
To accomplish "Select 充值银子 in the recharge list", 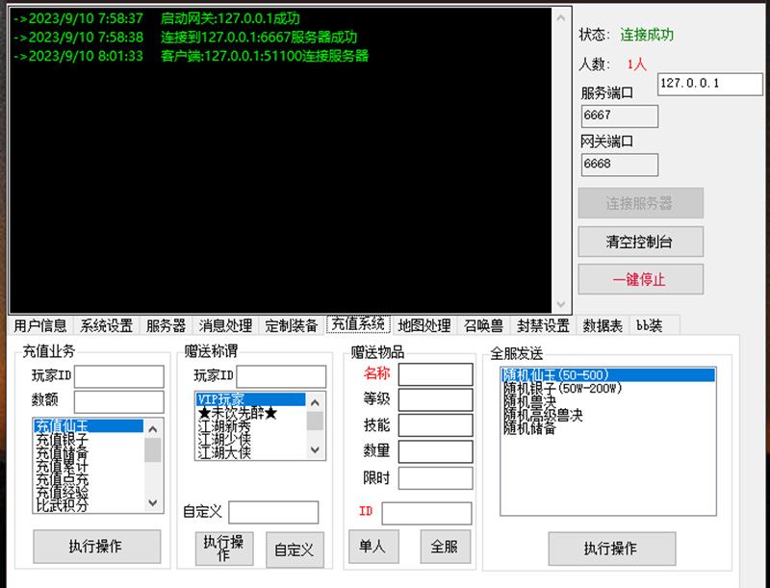I will (63, 440).
